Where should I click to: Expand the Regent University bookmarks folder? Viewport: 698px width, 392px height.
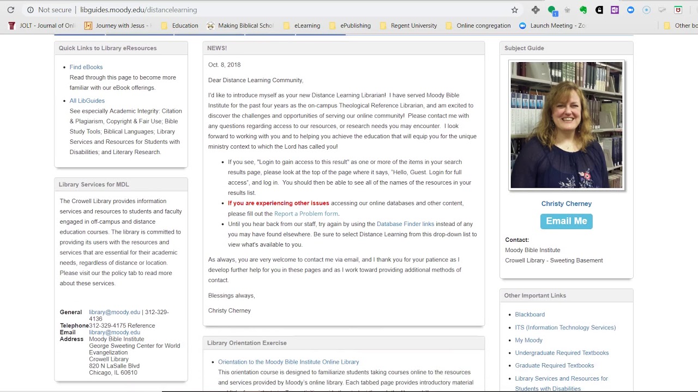click(x=408, y=26)
